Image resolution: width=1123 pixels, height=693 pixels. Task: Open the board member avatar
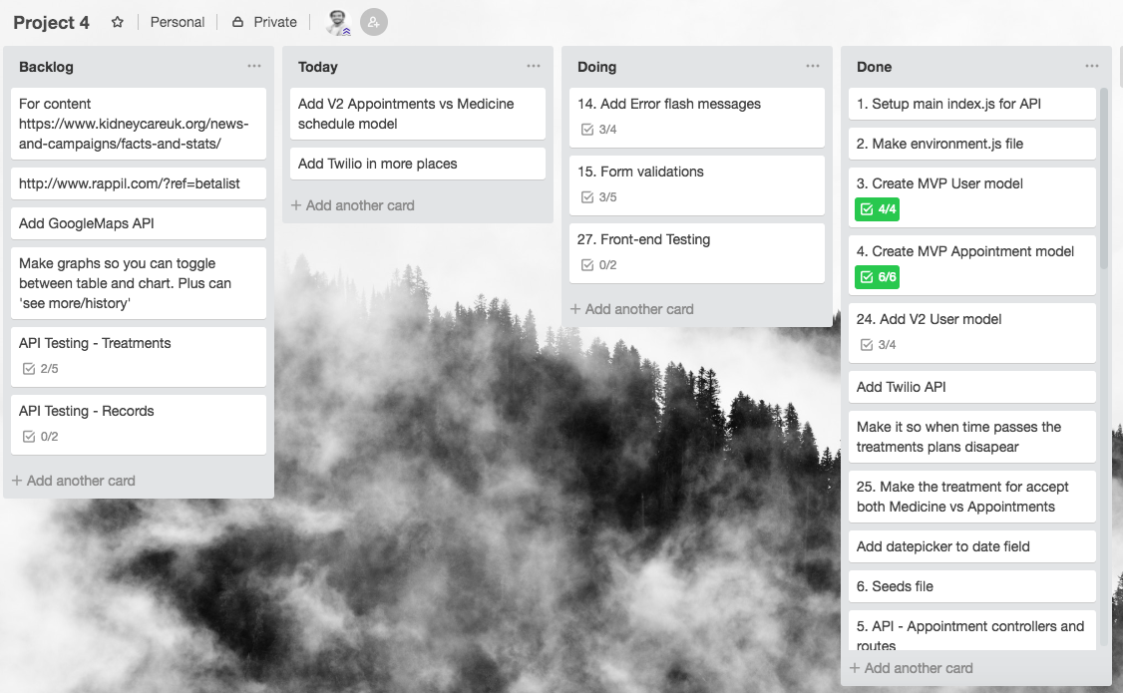click(x=337, y=22)
